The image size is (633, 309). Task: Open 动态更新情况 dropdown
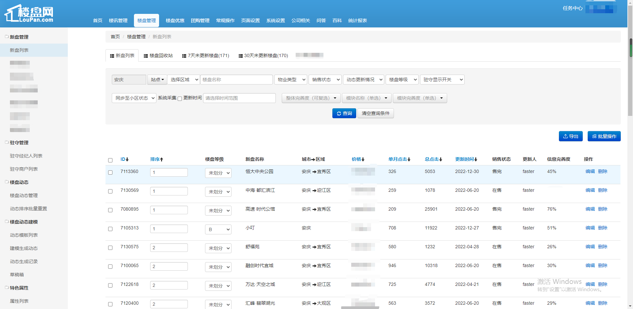tap(363, 80)
